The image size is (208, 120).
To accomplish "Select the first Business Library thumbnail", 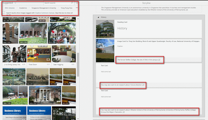I will point(14,113).
